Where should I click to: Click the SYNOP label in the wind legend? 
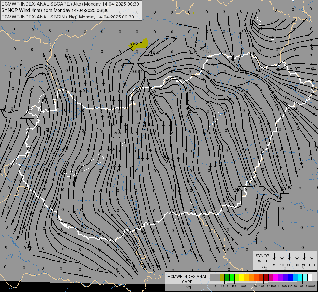262,256
